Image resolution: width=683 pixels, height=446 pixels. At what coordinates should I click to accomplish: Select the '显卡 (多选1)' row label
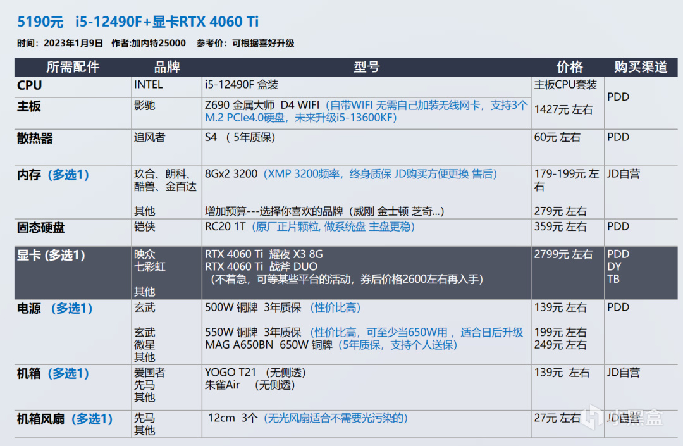pyautogui.click(x=51, y=255)
